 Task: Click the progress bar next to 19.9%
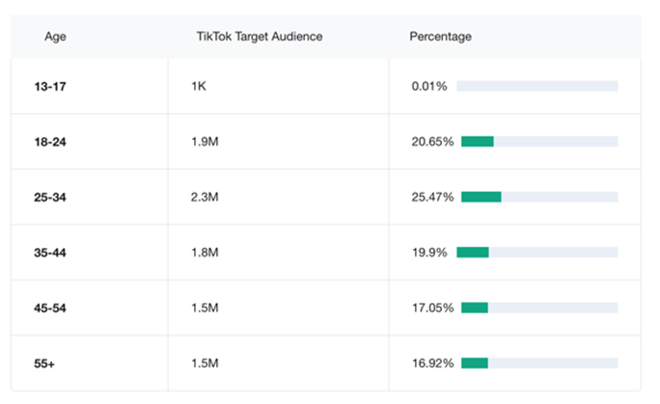click(536, 253)
